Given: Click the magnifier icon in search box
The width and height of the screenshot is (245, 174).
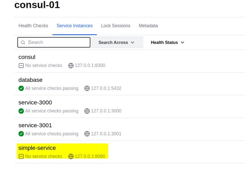Looking at the screenshot, I should [23, 42].
